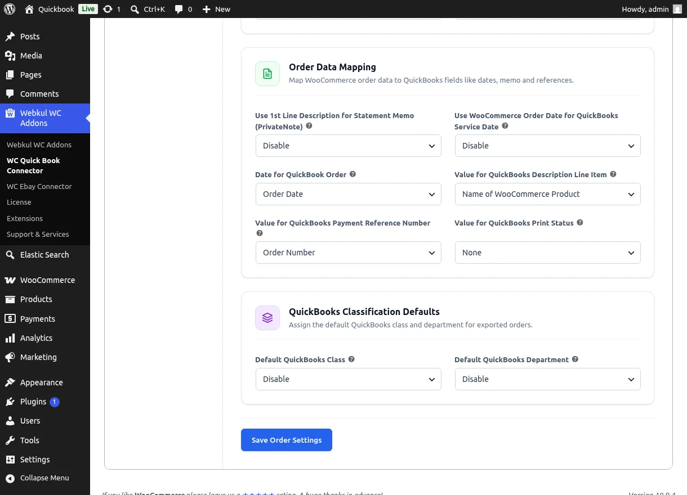This screenshot has width=687, height=495.
Task: Click help icon beside Service Date label
Action: 505,126
